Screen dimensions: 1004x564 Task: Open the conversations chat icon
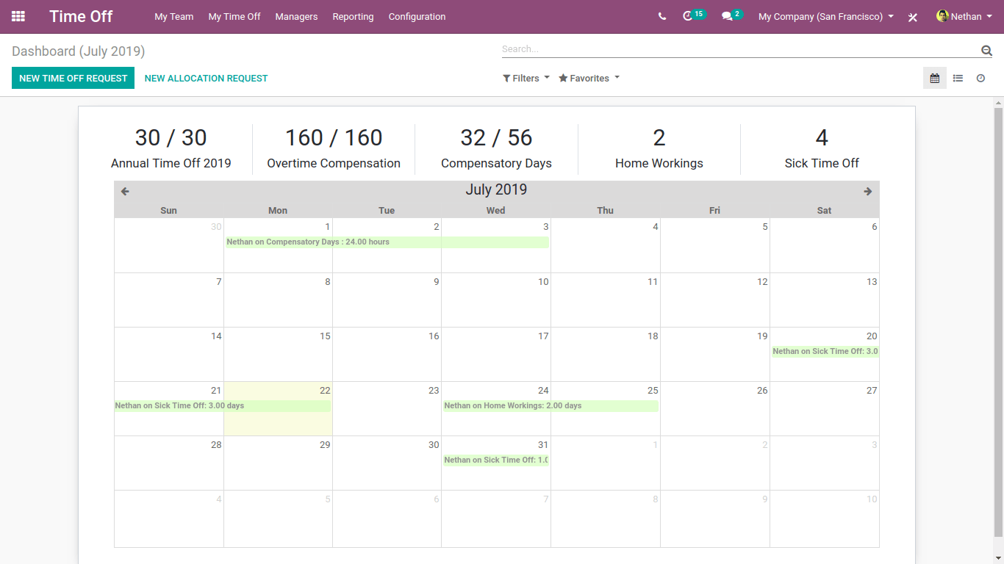(728, 16)
